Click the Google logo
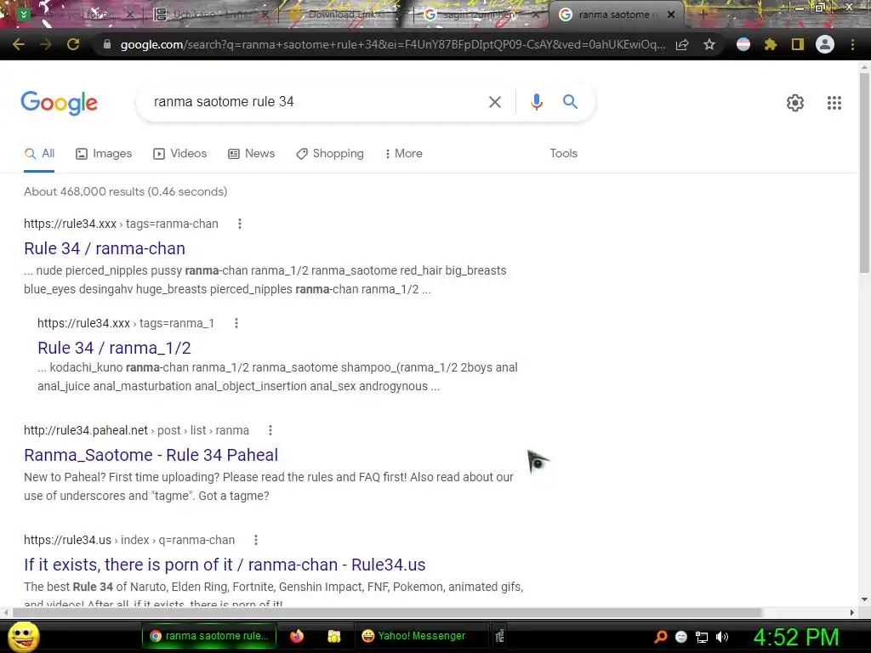The image size is (871, 653). click(x=60, y=103)
